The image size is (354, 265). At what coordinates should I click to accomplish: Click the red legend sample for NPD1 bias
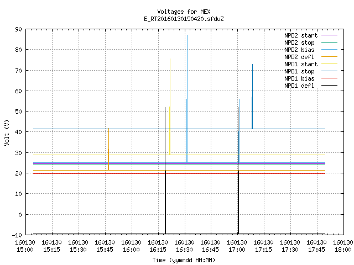(x=329, y=78)
